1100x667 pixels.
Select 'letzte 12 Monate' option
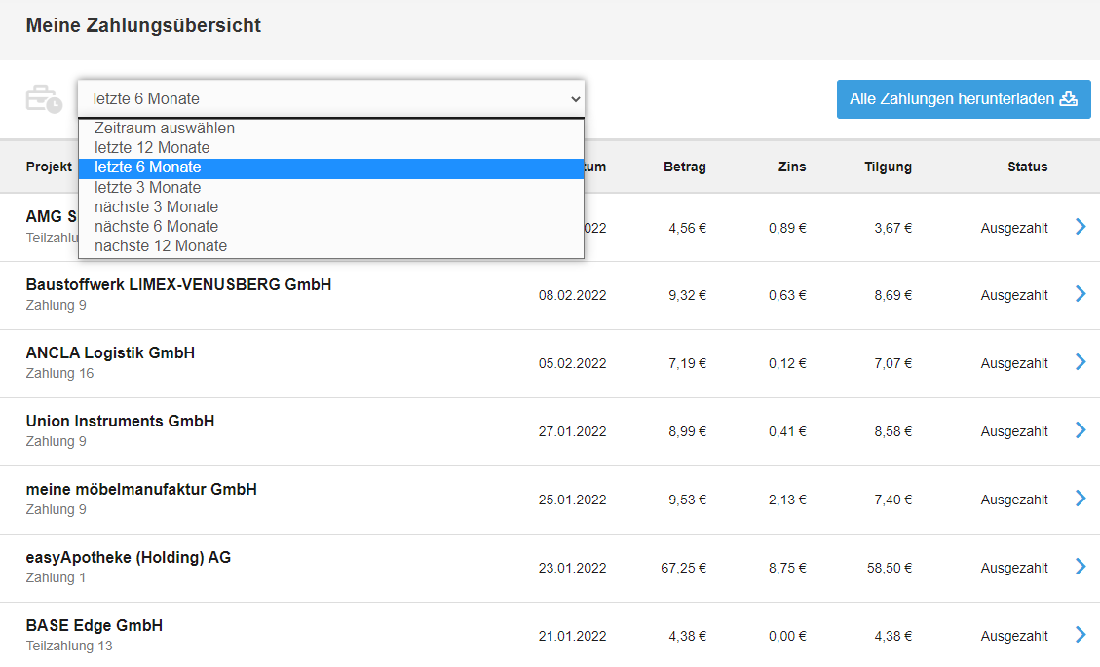152,148
